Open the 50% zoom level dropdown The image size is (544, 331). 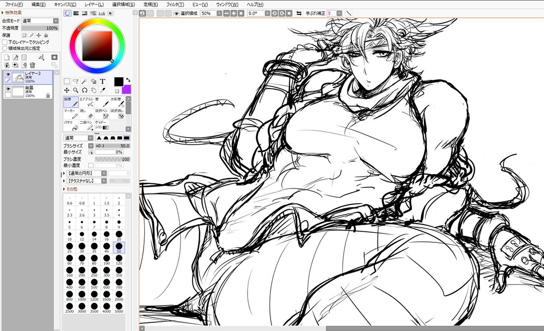point(219,13)
